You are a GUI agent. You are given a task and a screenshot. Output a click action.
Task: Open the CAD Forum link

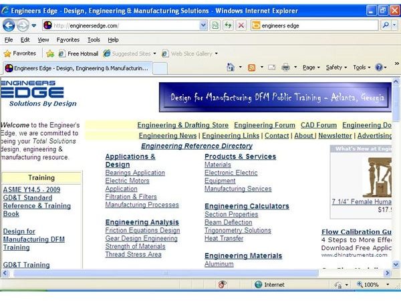point(319,125)
